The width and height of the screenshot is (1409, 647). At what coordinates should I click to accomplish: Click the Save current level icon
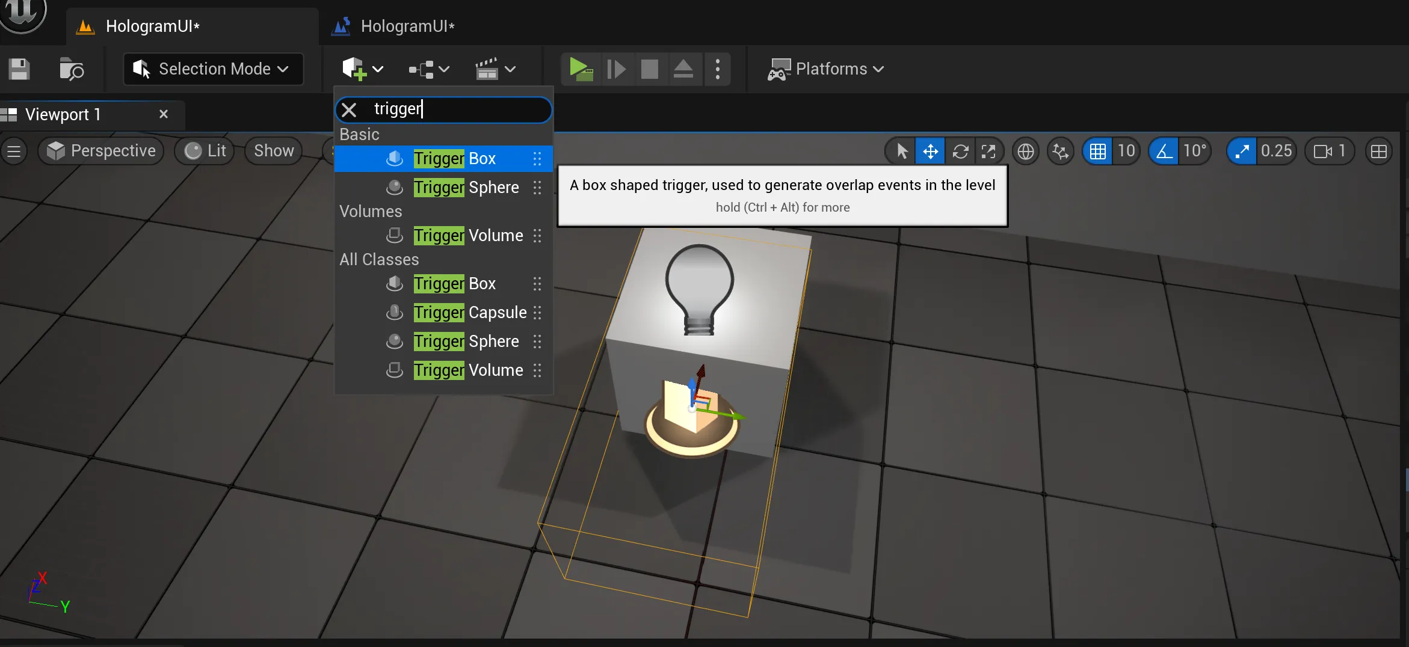point(19,69)
